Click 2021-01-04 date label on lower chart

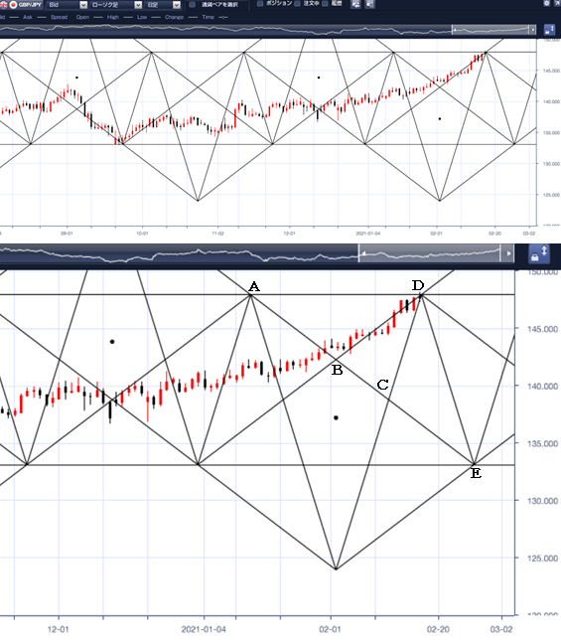204,629
